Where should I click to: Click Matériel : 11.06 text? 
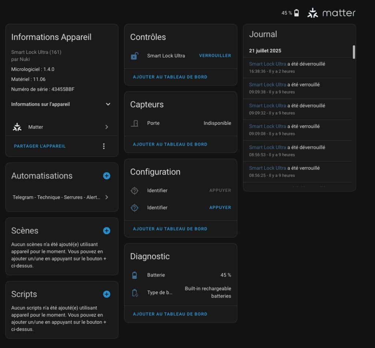pyautogui.click(x=28, y=79)
